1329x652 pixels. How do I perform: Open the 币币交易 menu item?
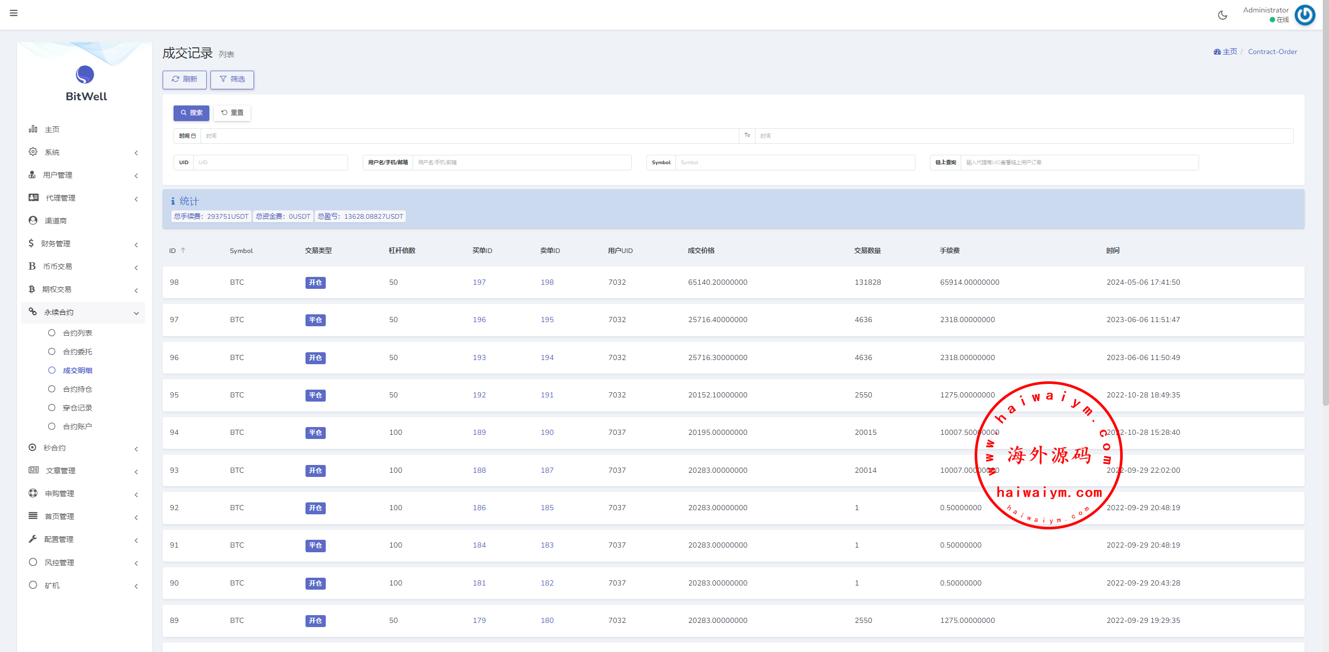[57, 267]
